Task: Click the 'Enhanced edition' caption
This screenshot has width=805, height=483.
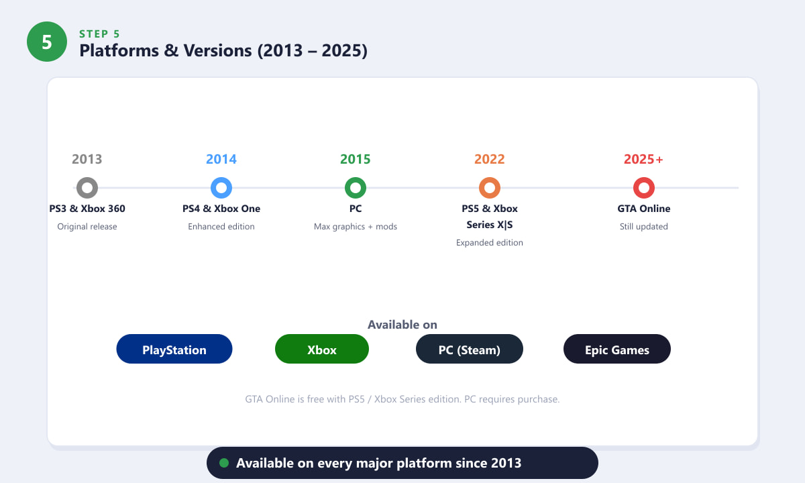Action: point(221,227)
